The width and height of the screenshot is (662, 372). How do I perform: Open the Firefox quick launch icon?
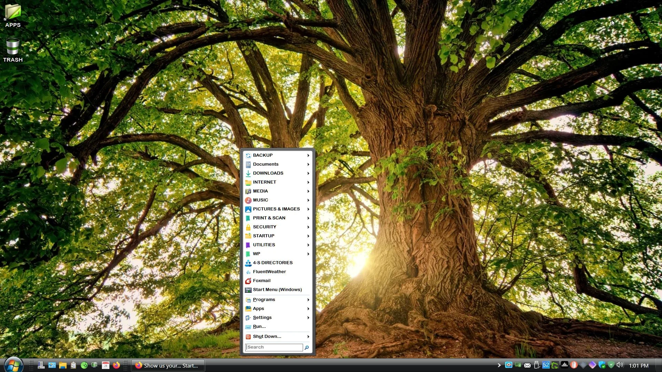(116, 365)
